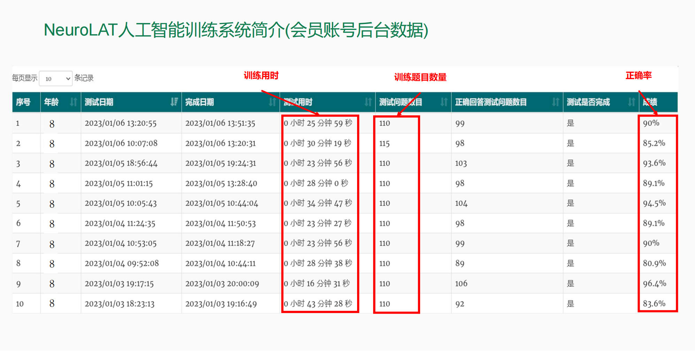Click duration 0 小时 16 分钟 31 秒
695x352 pixels.
pos(317,284)
